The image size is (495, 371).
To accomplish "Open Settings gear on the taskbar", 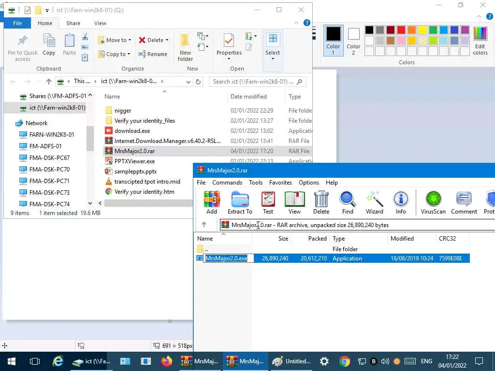I will (x=324, y=361).
